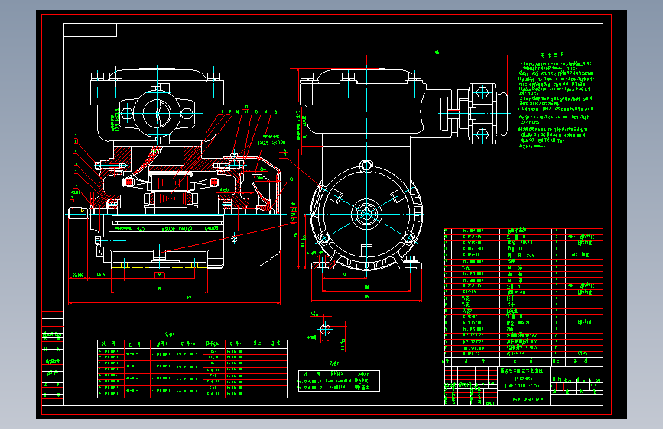Viewport: 663px width, 429px height.
Task: Click the empty box at frame's top-left corner
Action: 90,30
